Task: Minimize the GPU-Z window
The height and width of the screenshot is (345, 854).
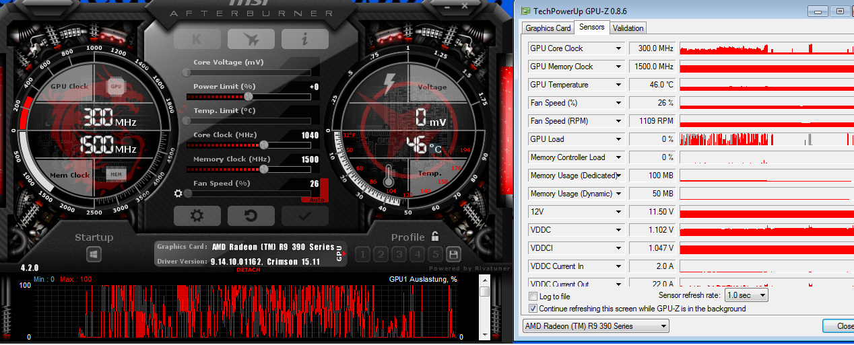Action: click(x=817, y=11)
